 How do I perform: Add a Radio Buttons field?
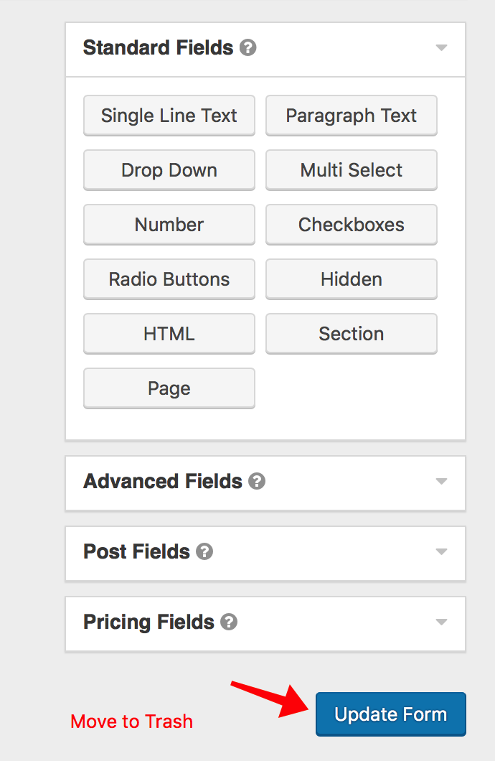coord(169,279)
